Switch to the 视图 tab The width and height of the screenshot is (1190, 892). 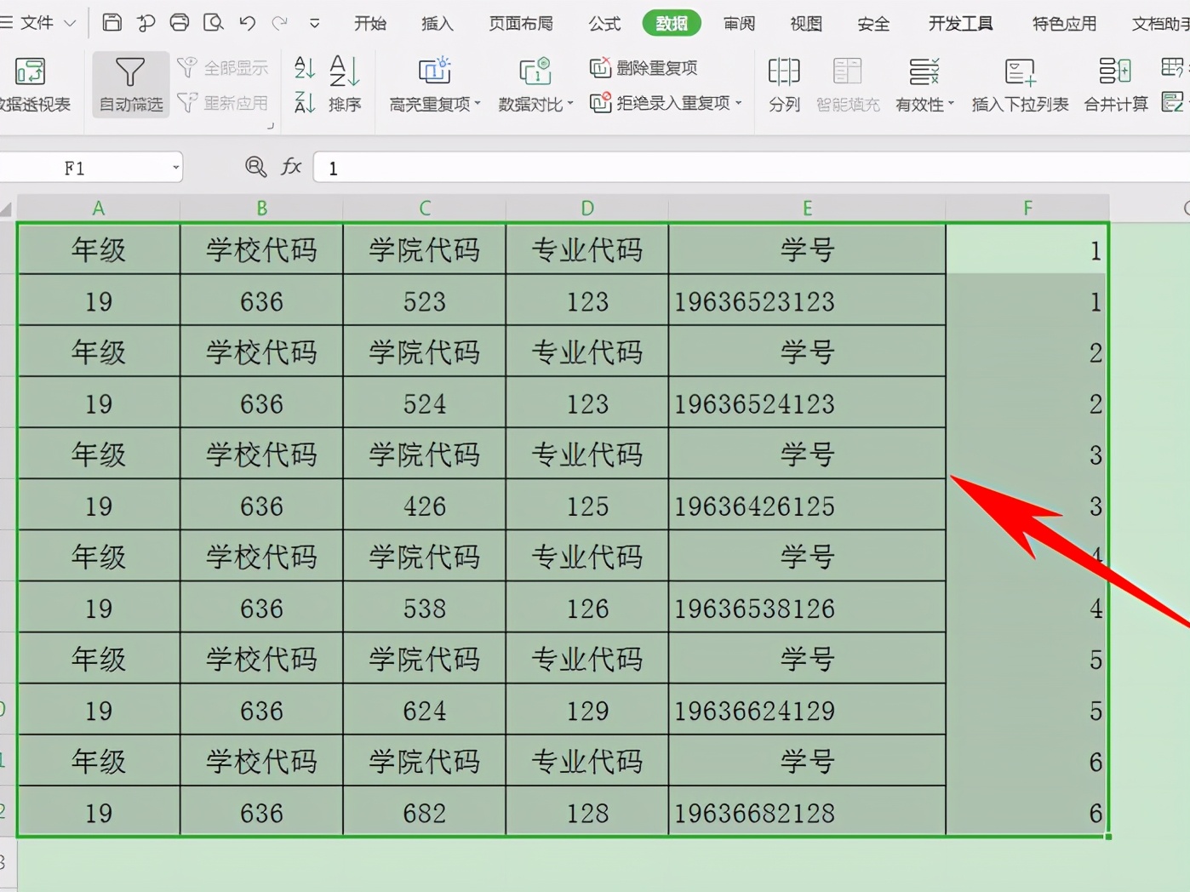point(806,24)
